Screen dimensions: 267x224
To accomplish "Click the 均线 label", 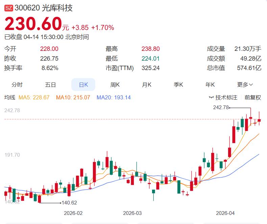I will point(10,97).
